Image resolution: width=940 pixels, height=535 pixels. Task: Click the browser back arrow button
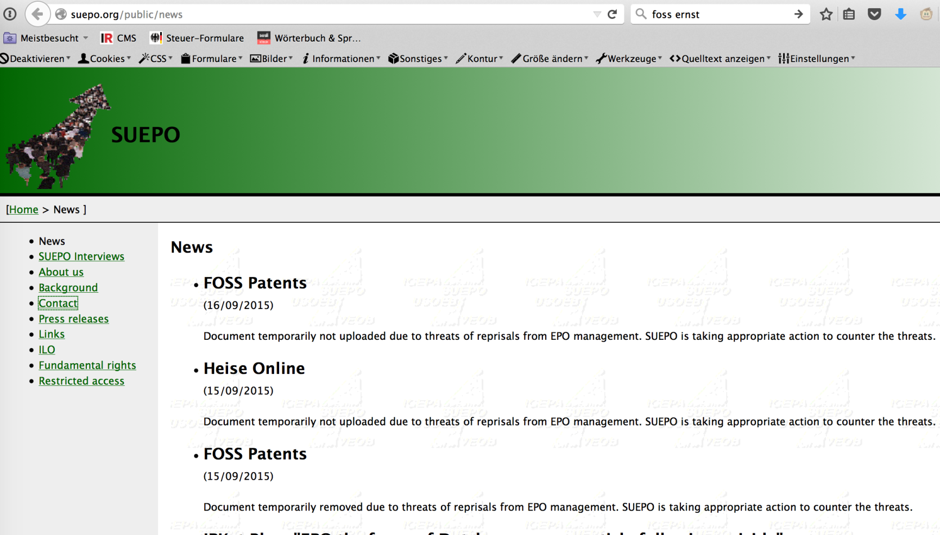37,14
